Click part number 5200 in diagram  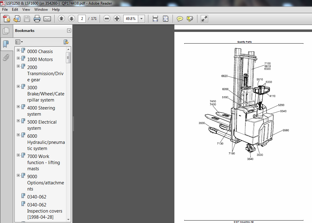(x=281, y=105)
